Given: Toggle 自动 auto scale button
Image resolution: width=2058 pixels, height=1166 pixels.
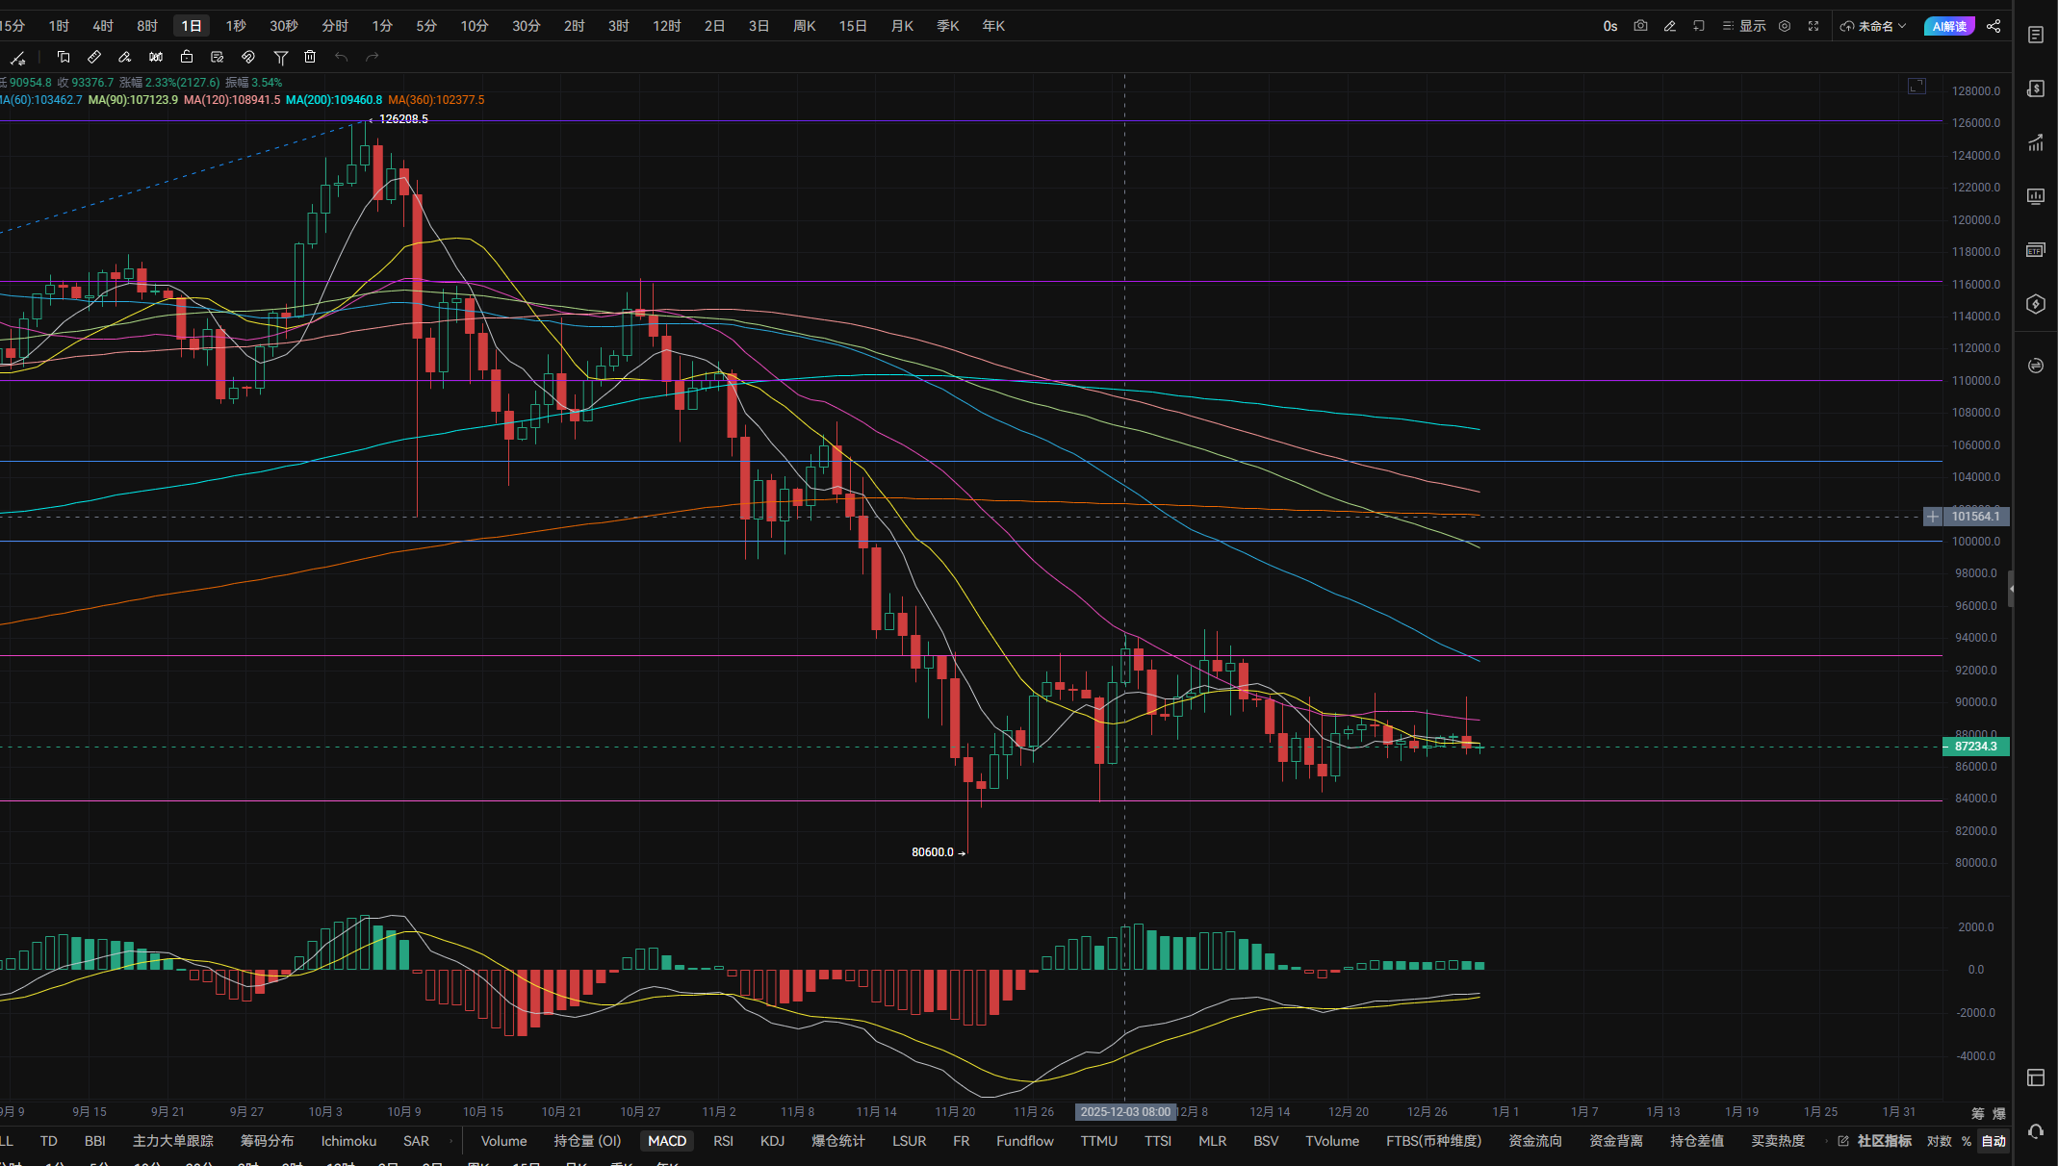Looking at the screenshot, I should pos(1994,1141).
